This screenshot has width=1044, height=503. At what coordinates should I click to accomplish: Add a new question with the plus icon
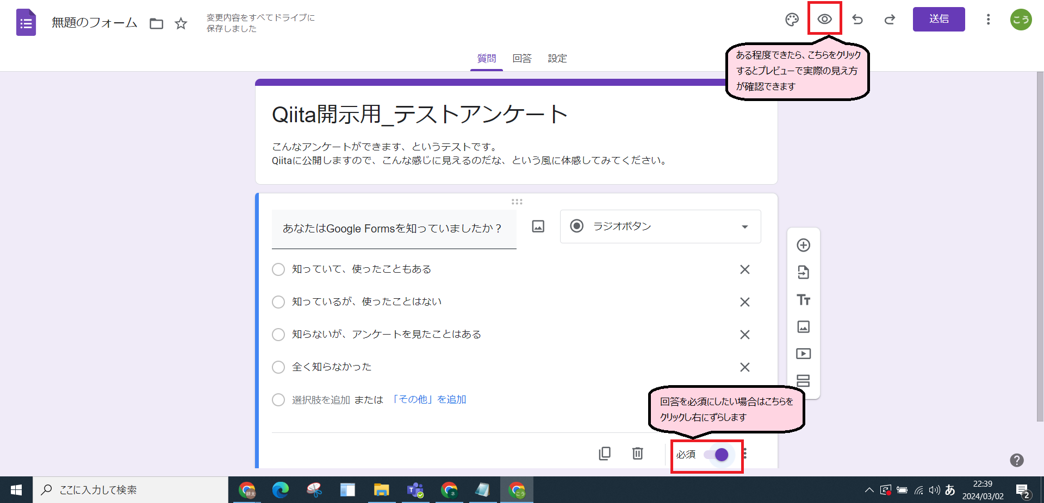point(804,245)
